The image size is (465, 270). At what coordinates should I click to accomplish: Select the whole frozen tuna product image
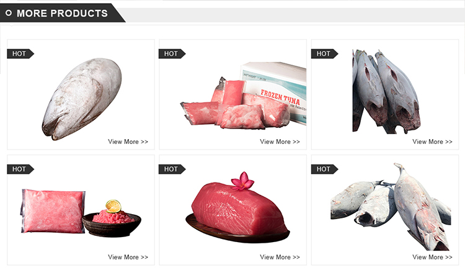point(82,99)
